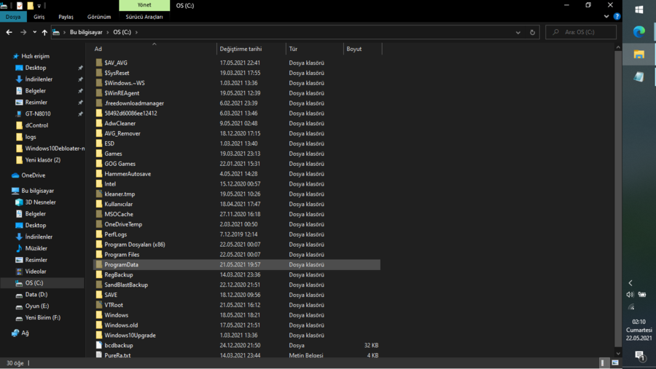Open pinned İndirilenler in quick access
This screenshot has width=656, height=369.
tap(39, 79)
